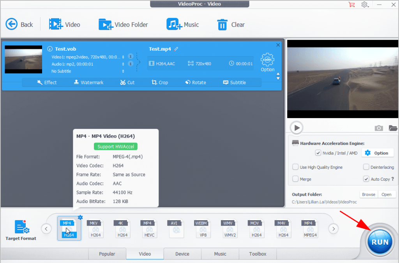This screenshot has height=263, width=399.
Task: Open the Rotate tool
Action: pos(196,83)
